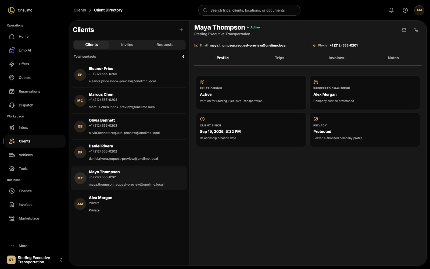Go to Home in sidebar

pyautogui.click(x=35, y=37)
